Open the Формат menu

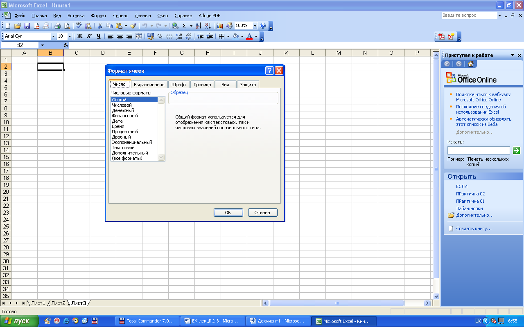click(99, 16)
